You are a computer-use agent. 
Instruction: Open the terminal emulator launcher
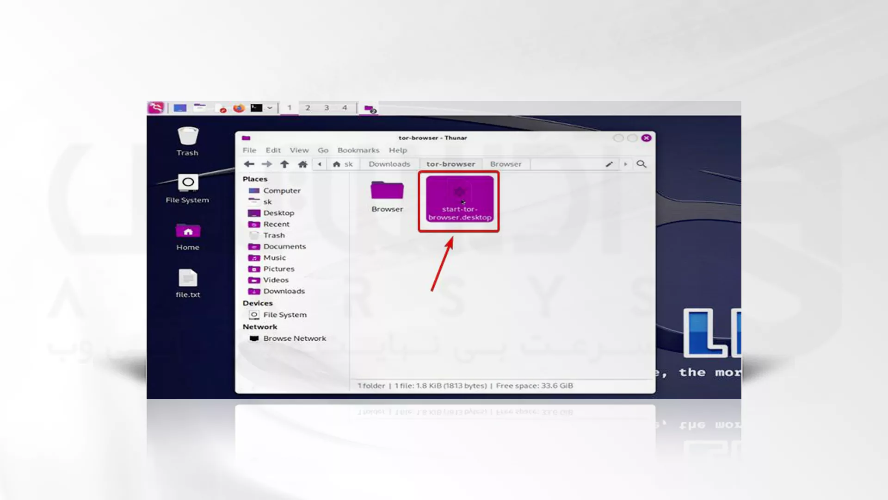point(257,108)
